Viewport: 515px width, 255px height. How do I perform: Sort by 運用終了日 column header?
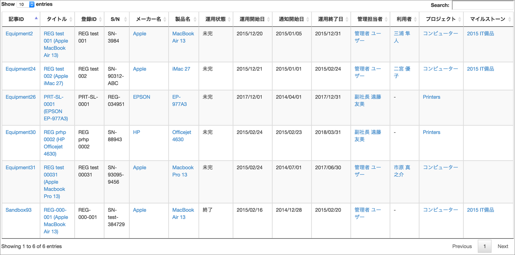(x=331, y=19)
